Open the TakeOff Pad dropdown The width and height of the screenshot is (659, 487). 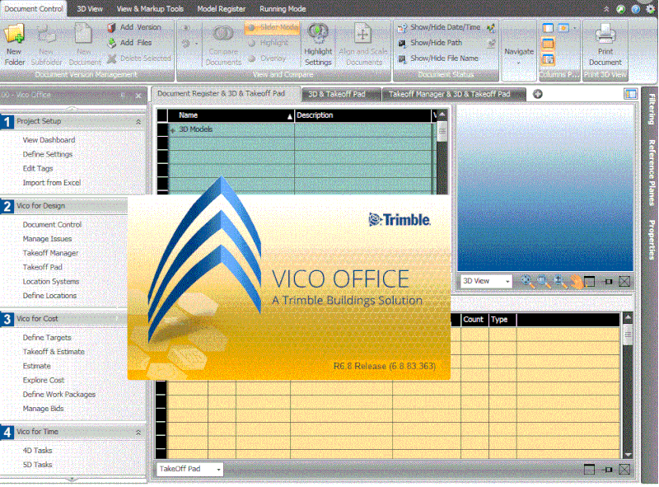(x=218, y=470)
